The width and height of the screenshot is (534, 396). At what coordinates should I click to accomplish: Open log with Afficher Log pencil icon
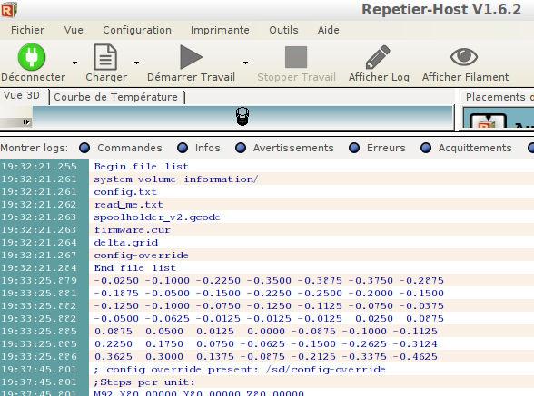[x=378, y=57]
